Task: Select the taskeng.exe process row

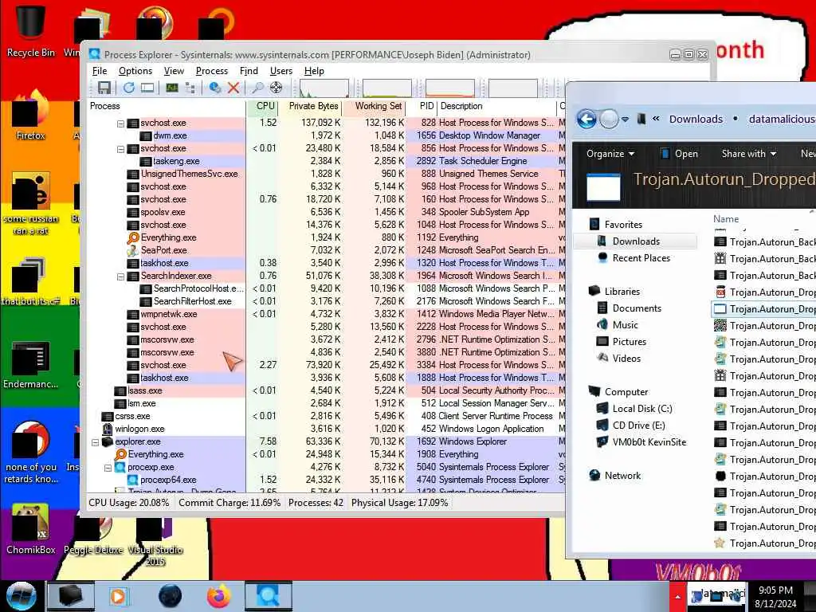Action: coord(326,161)
